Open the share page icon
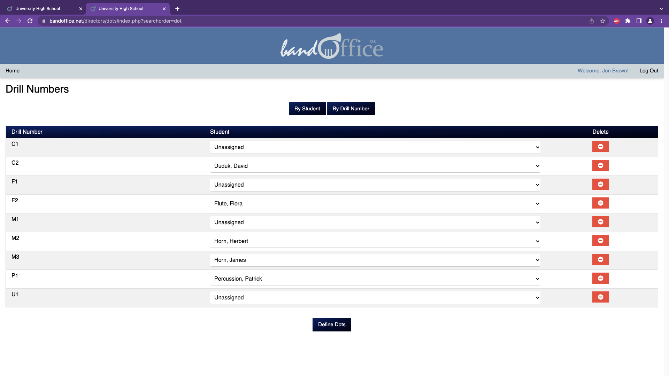 tap(592, 21)
